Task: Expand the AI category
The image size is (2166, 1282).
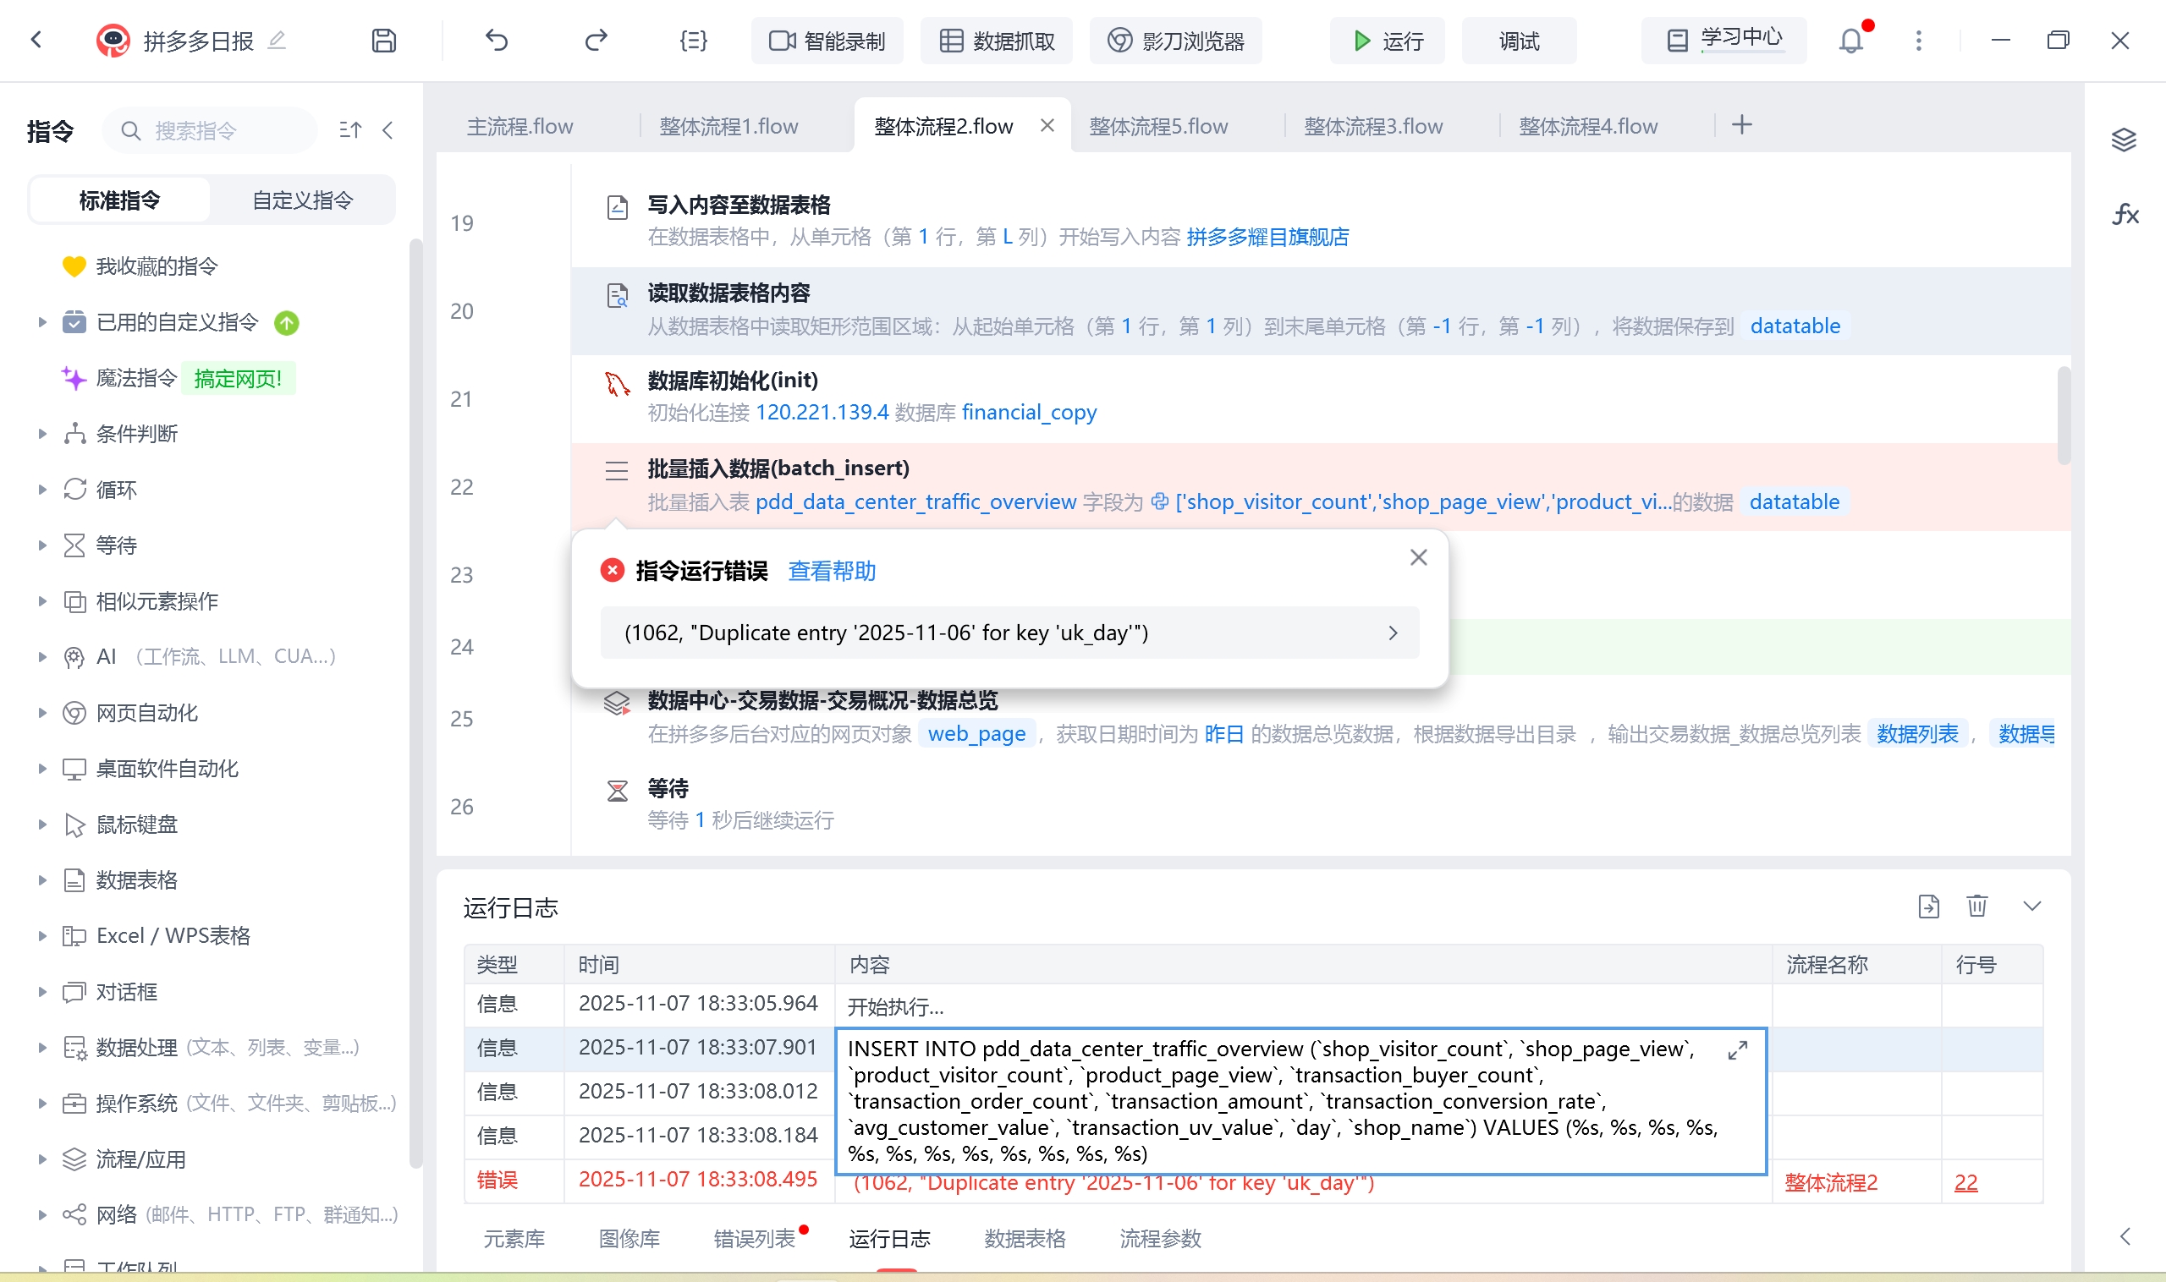Action: coord(41,656)
